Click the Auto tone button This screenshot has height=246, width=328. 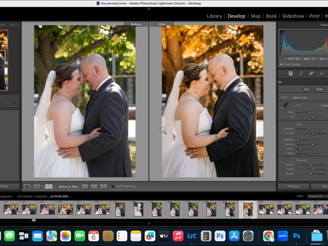[306, 89]
